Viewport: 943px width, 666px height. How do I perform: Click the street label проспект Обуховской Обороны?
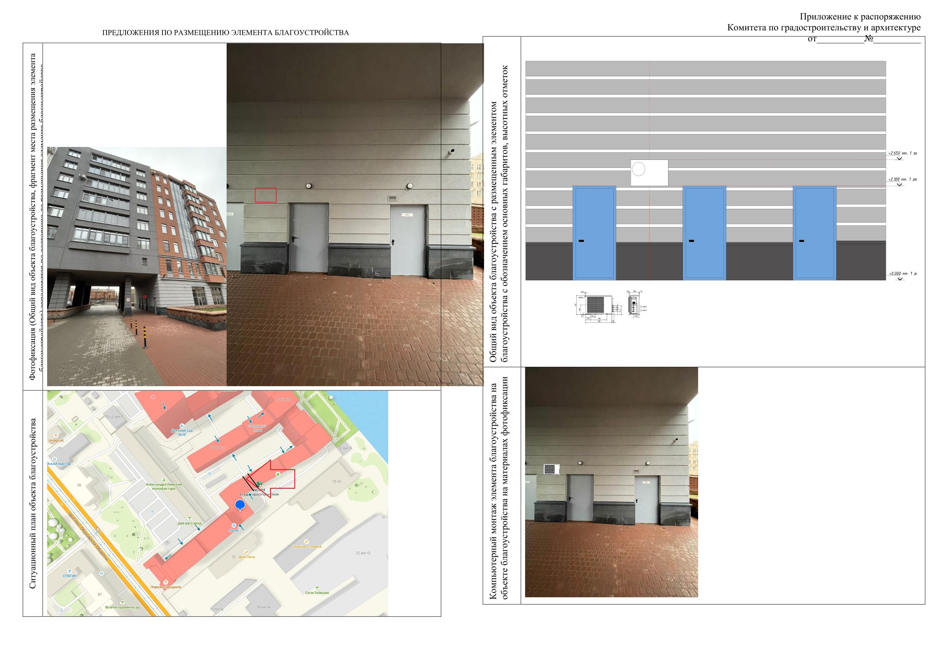tap(88, 537)
